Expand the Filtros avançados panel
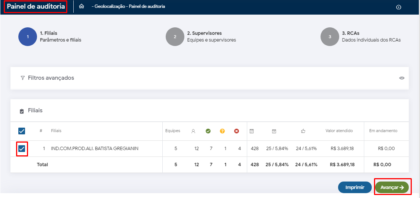 tap(51, 78)
